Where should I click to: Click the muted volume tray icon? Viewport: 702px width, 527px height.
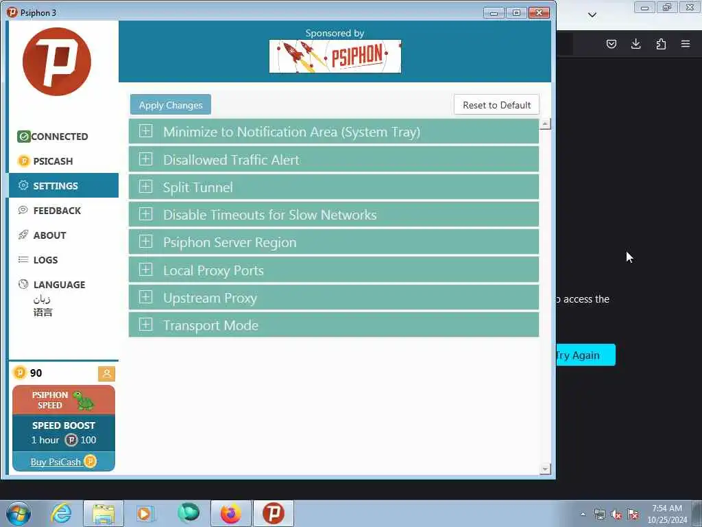pos(616,515)
